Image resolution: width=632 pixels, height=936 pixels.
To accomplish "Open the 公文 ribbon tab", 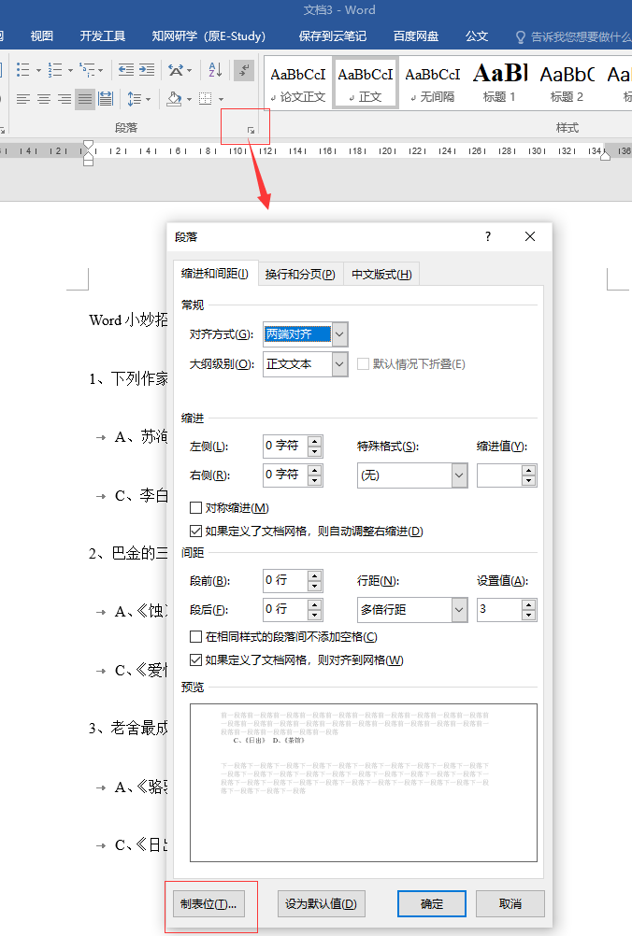I will coord(477,36).
